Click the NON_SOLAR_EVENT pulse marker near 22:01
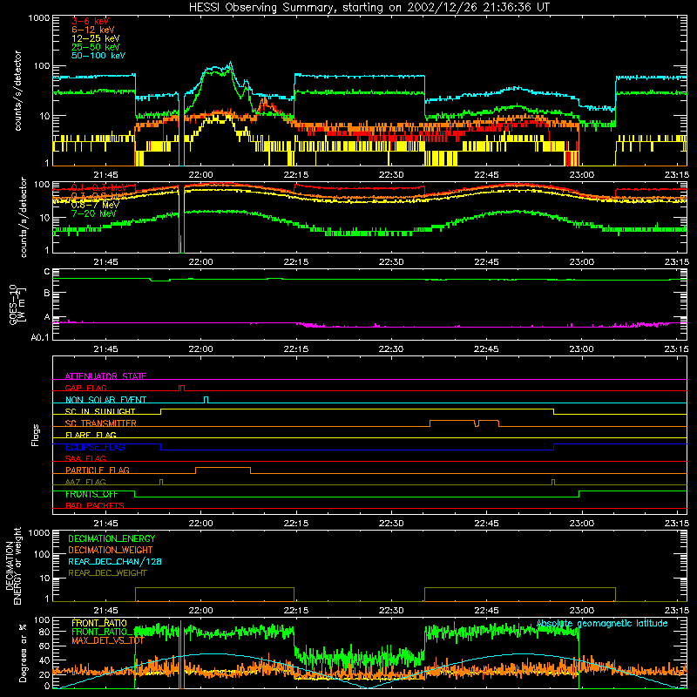This screenshot has width=697, height=697. (206, 400)
